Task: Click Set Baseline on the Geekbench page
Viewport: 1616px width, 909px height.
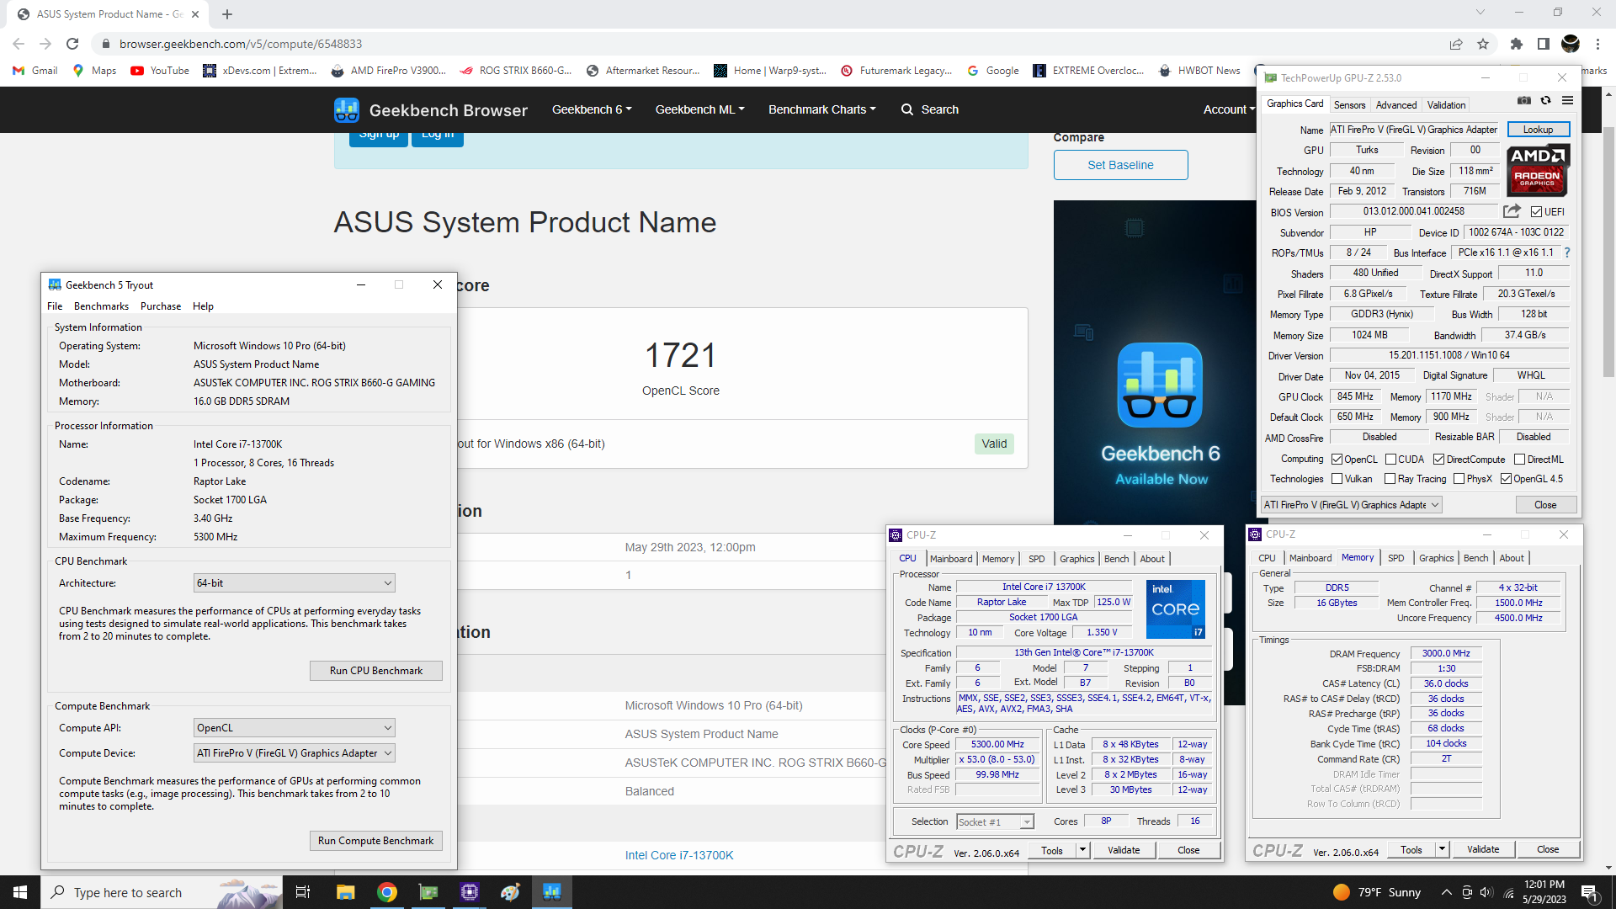Action: click(x=1120, y=165)
